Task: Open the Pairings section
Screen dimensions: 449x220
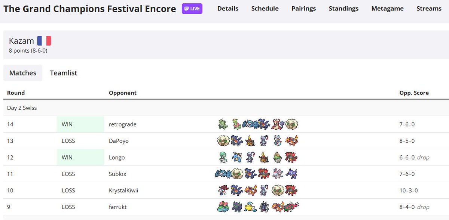Action: 304,8
